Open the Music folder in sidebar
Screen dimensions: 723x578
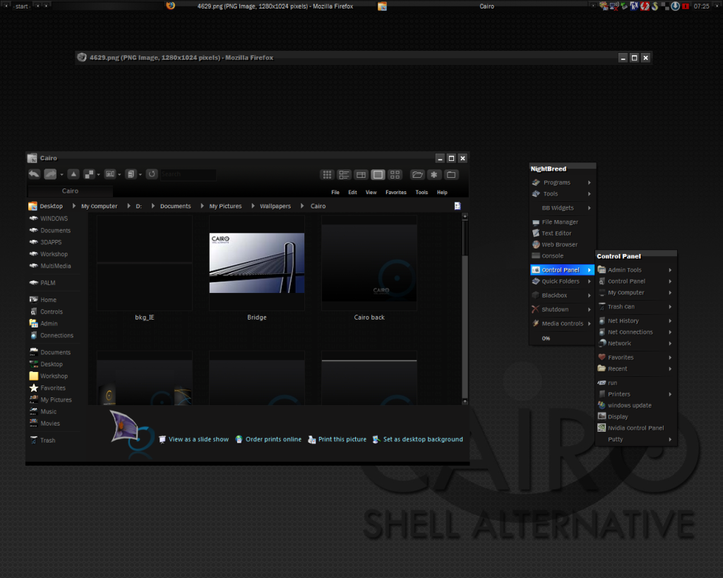[x=43, y=411]
